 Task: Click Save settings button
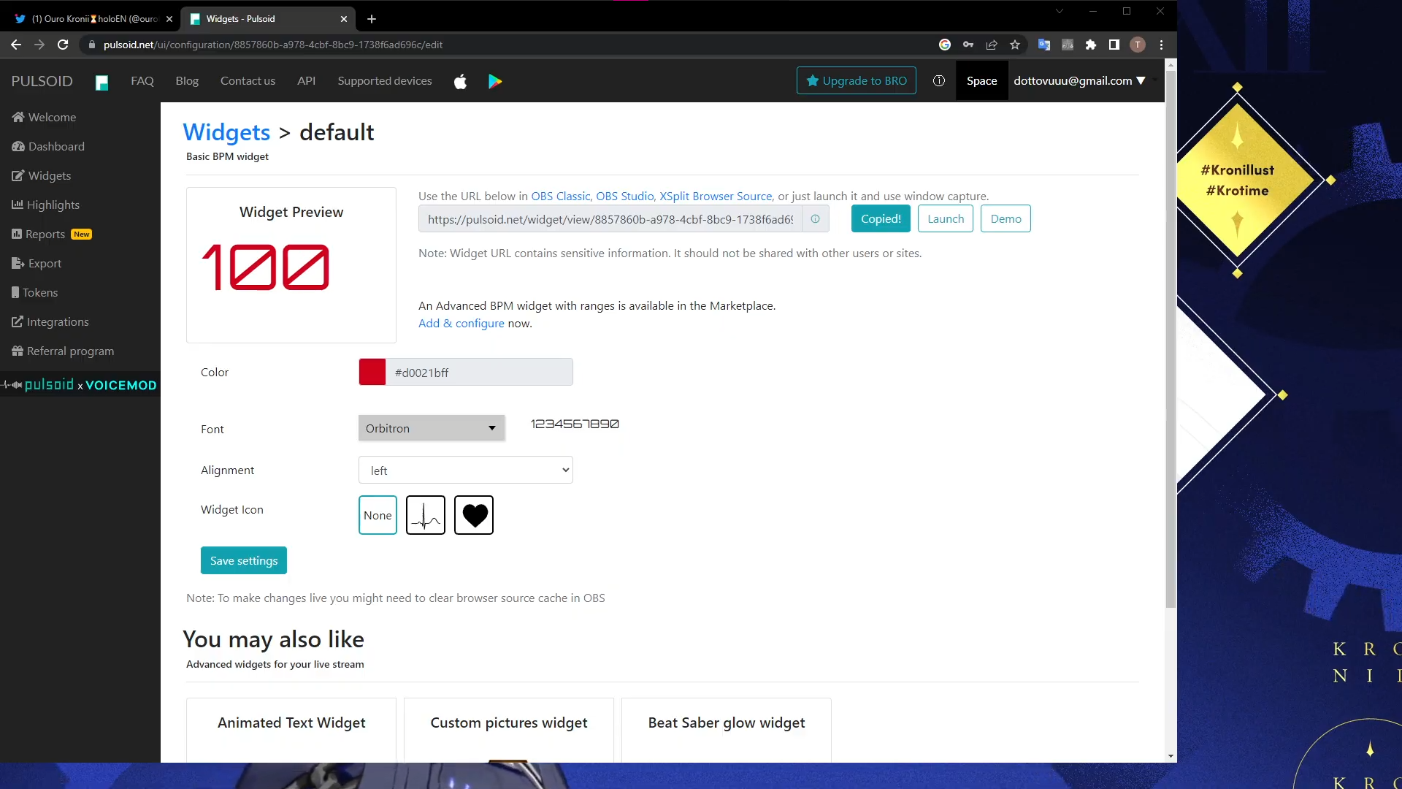[244, 561]
